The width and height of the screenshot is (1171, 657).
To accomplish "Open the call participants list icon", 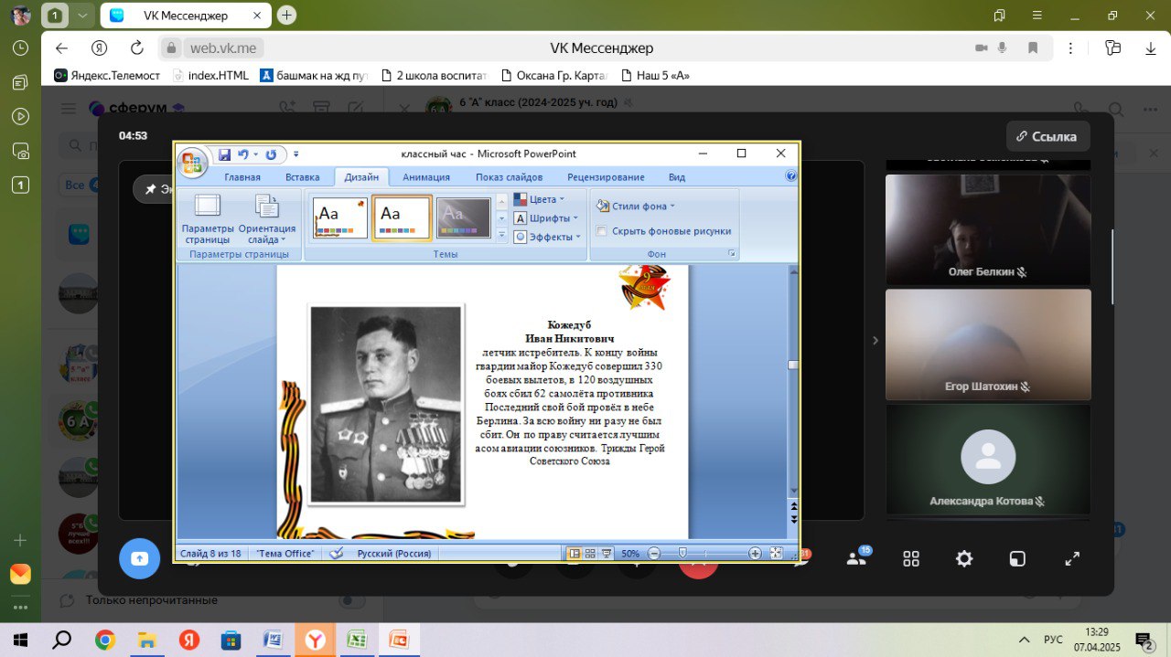I will click(x=857, y=558).
